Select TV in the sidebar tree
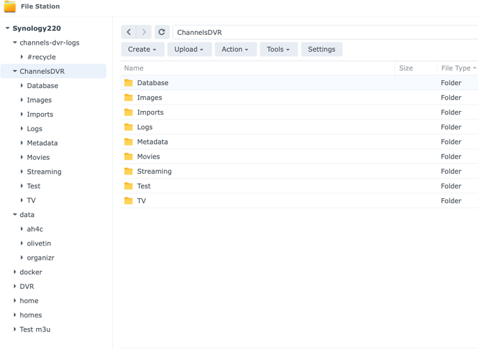The image size is (478, 349). coord(31,200)
